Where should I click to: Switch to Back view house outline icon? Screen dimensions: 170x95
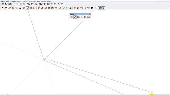(59, 4)
